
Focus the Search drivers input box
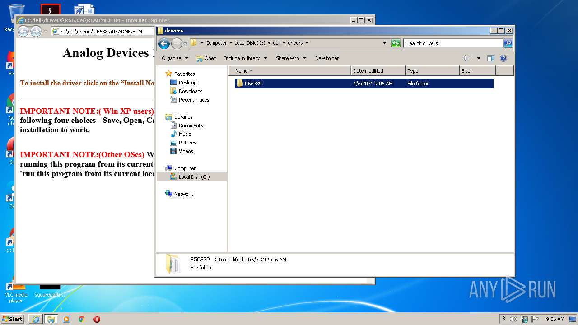tap(453, 43)
